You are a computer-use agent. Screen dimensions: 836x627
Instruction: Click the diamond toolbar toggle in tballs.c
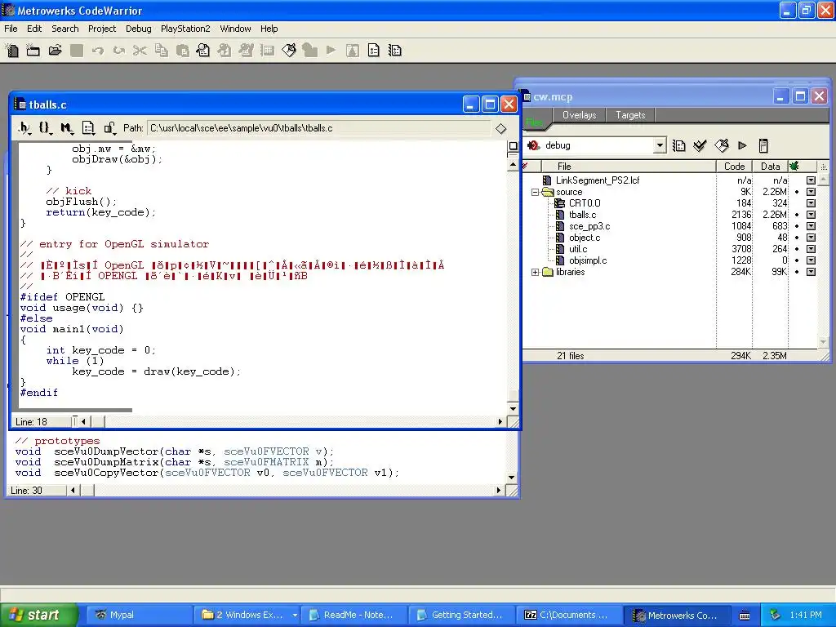click(500, 128)
